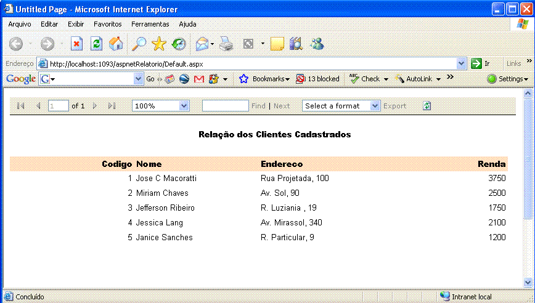The height and width of the screenshot is (303, 535).
Task: Expand the Google search box dropdown
Action: [x=138, y=79]
